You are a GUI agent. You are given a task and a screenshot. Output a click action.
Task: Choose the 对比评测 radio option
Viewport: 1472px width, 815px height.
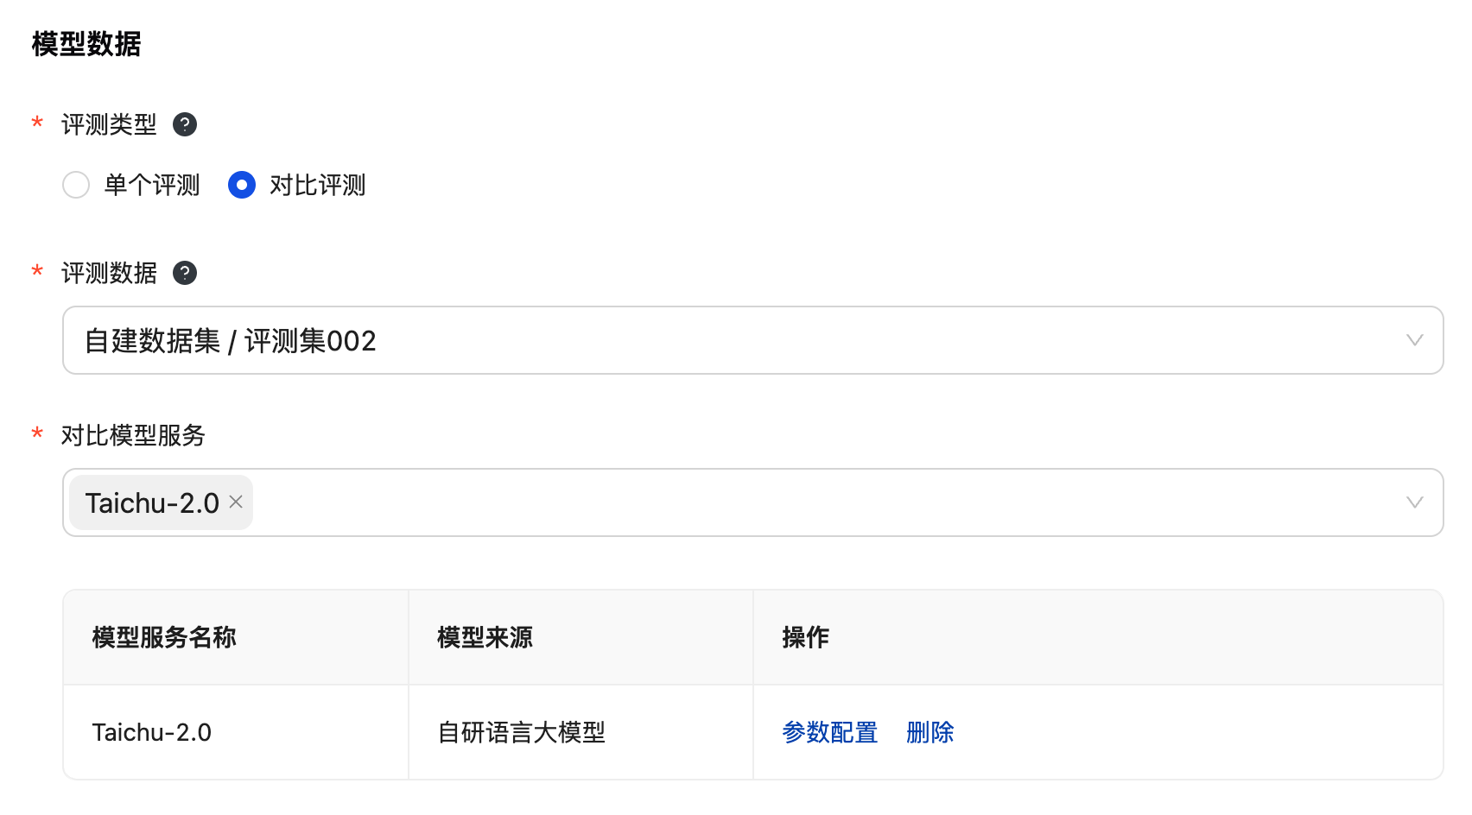[x=242, y=185]
